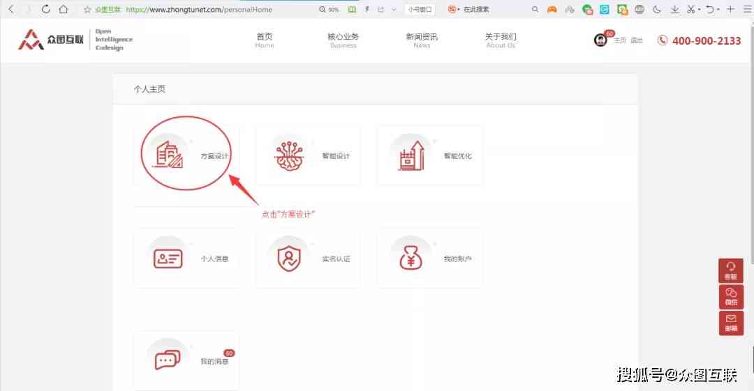Click the lightning speed mode icon
The image size is (754, 391).
pos(367,10)
